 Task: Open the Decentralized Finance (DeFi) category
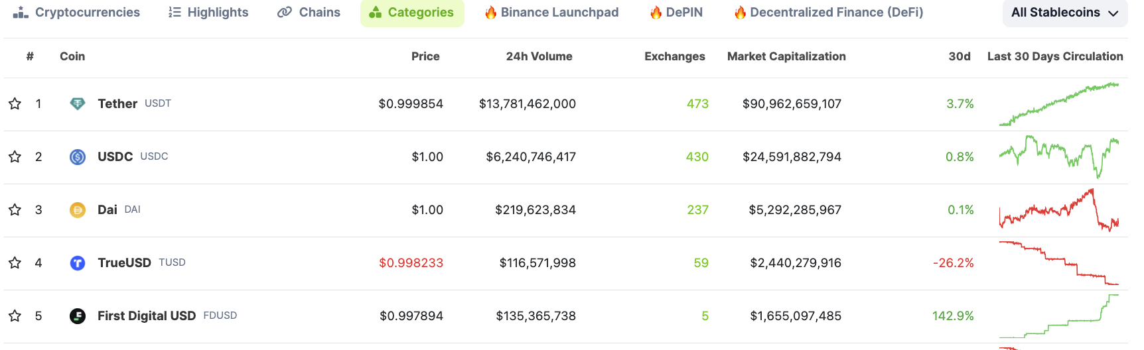pyautogui.click(x=829, y=12)
